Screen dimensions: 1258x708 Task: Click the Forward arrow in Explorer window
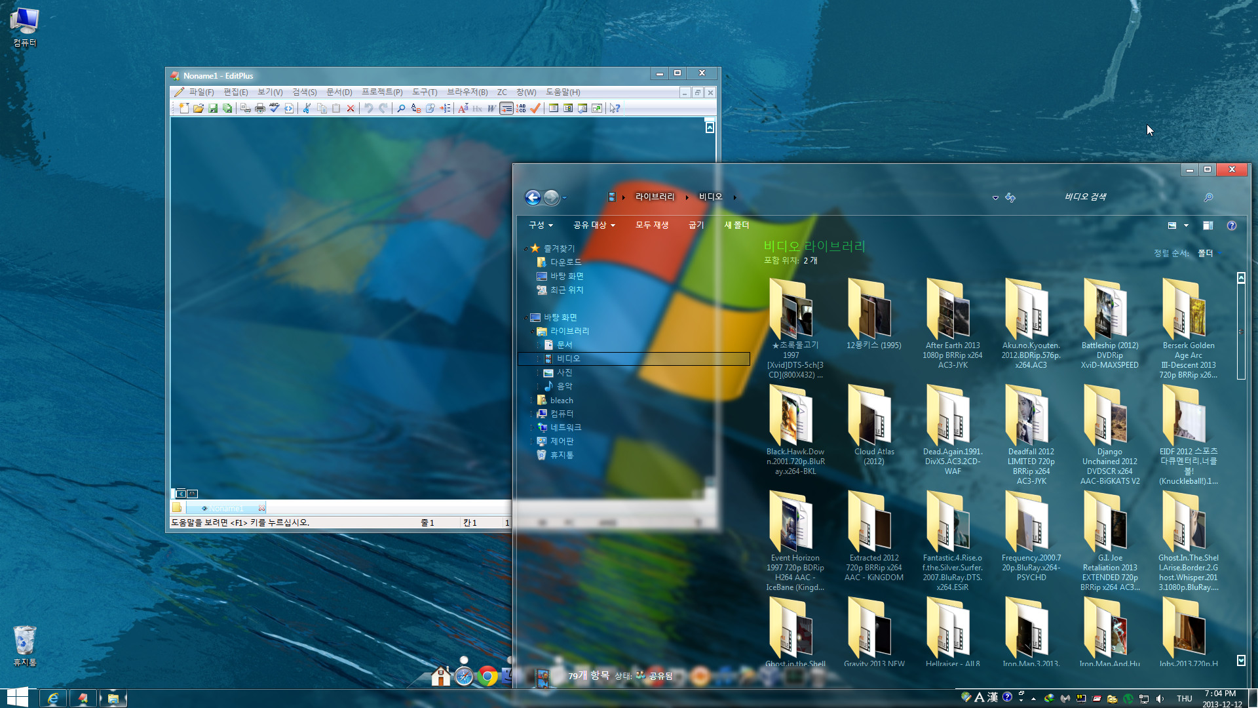(552, 197)
